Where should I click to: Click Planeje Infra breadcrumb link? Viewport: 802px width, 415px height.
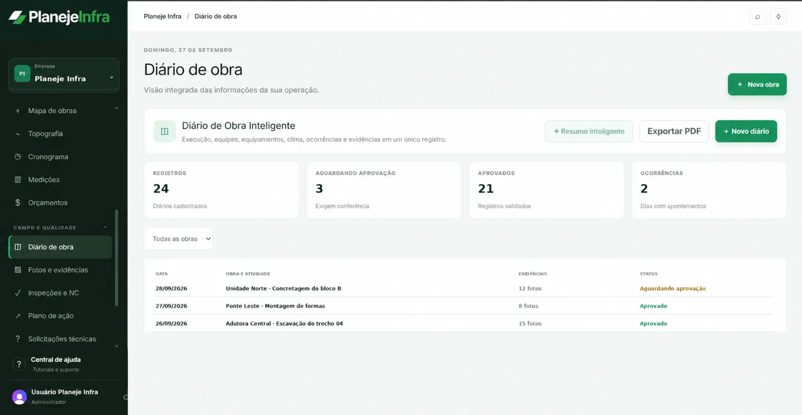click(163, 16)
